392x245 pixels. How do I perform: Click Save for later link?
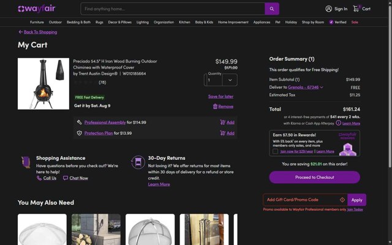[221, 96]
